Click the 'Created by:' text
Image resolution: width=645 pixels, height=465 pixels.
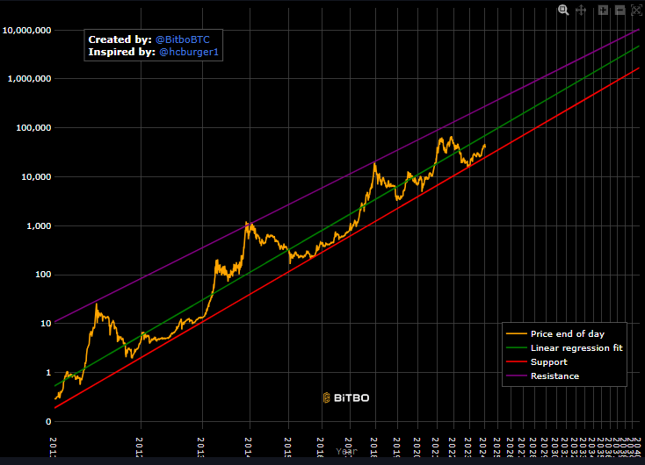point(120,39)
